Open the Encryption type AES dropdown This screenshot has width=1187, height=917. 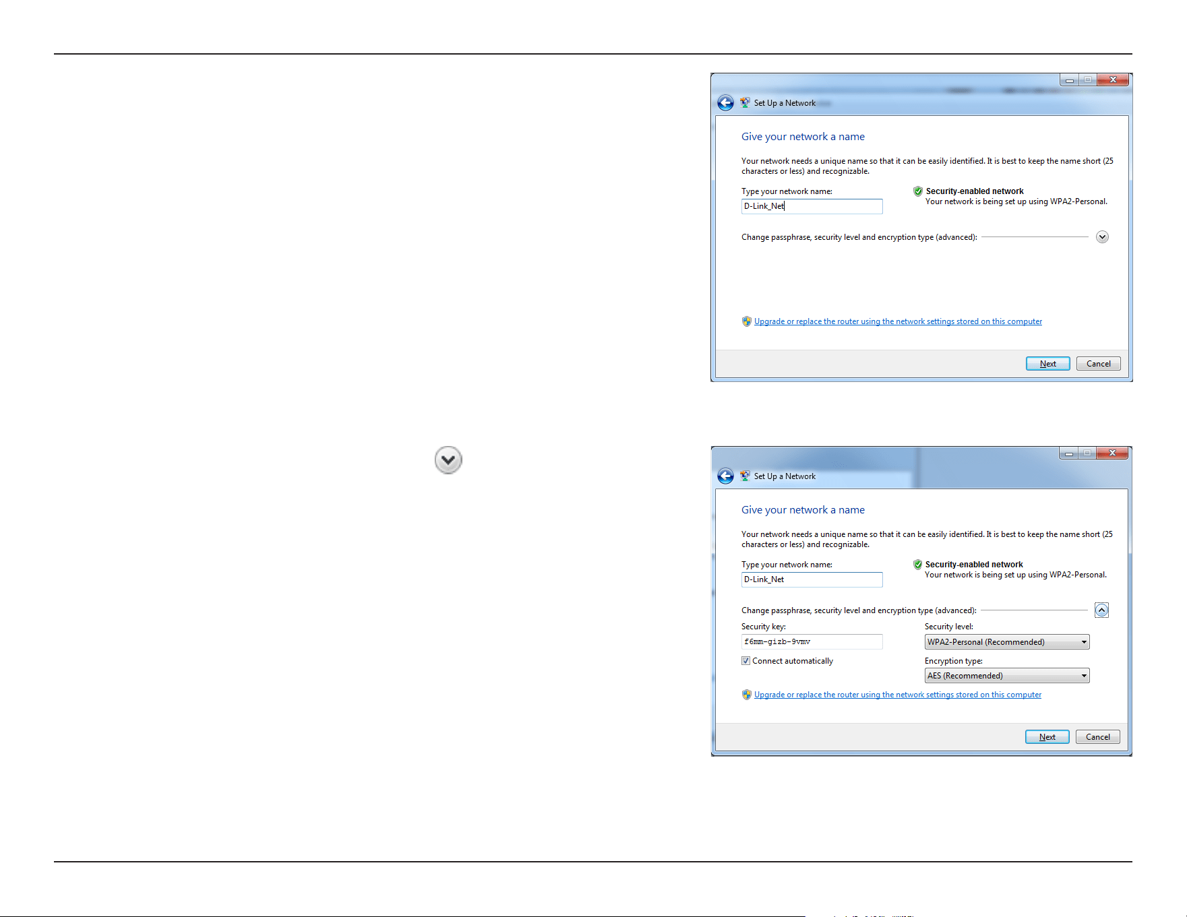pyautogui.click(x=1007, y=676)
